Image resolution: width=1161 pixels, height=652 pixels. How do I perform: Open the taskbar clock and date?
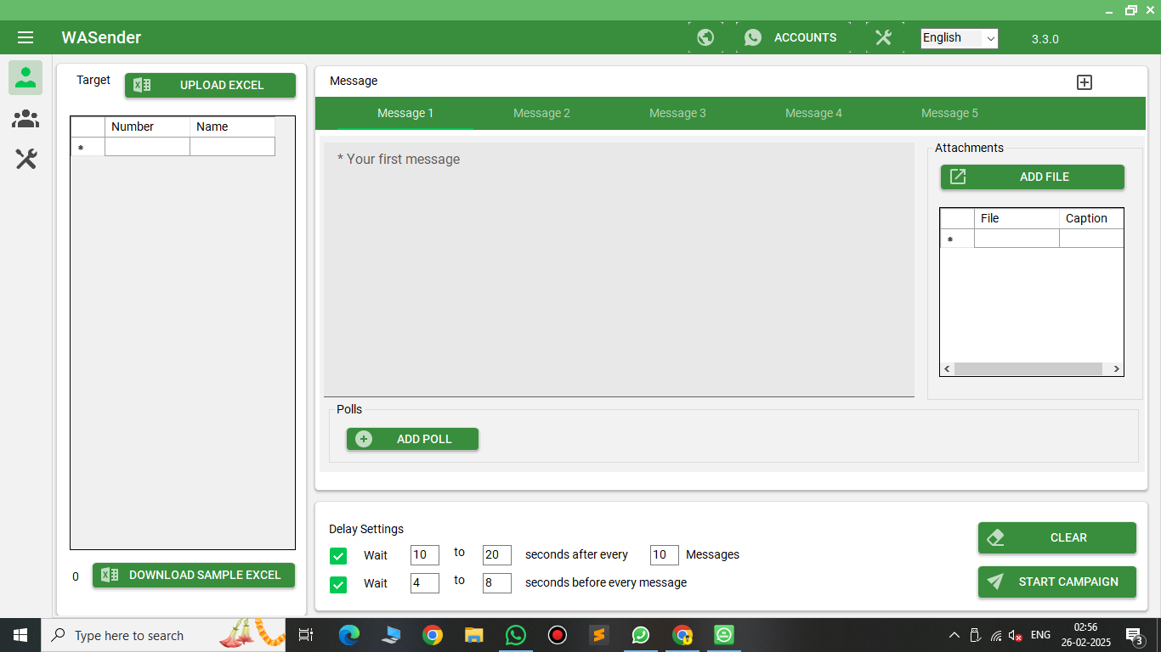coord(1086,635)
